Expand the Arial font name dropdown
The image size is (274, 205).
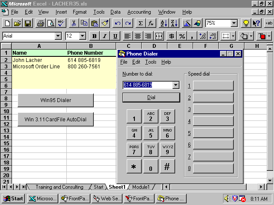click(58, 36)
